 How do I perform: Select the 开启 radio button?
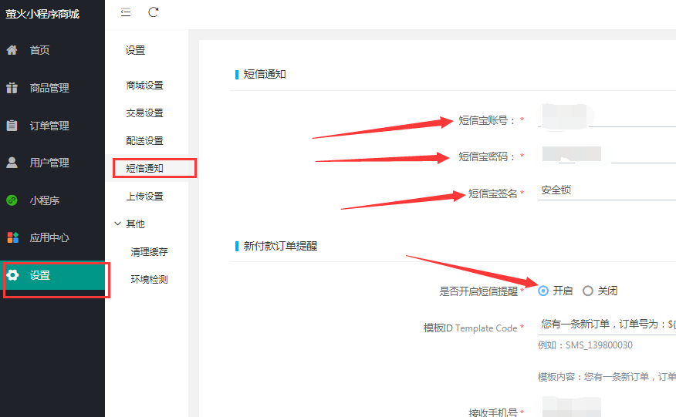pos(543,291)
